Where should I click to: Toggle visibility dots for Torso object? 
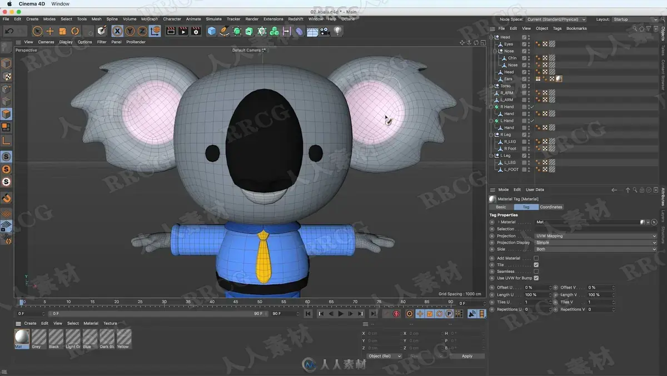pos(529,86)
